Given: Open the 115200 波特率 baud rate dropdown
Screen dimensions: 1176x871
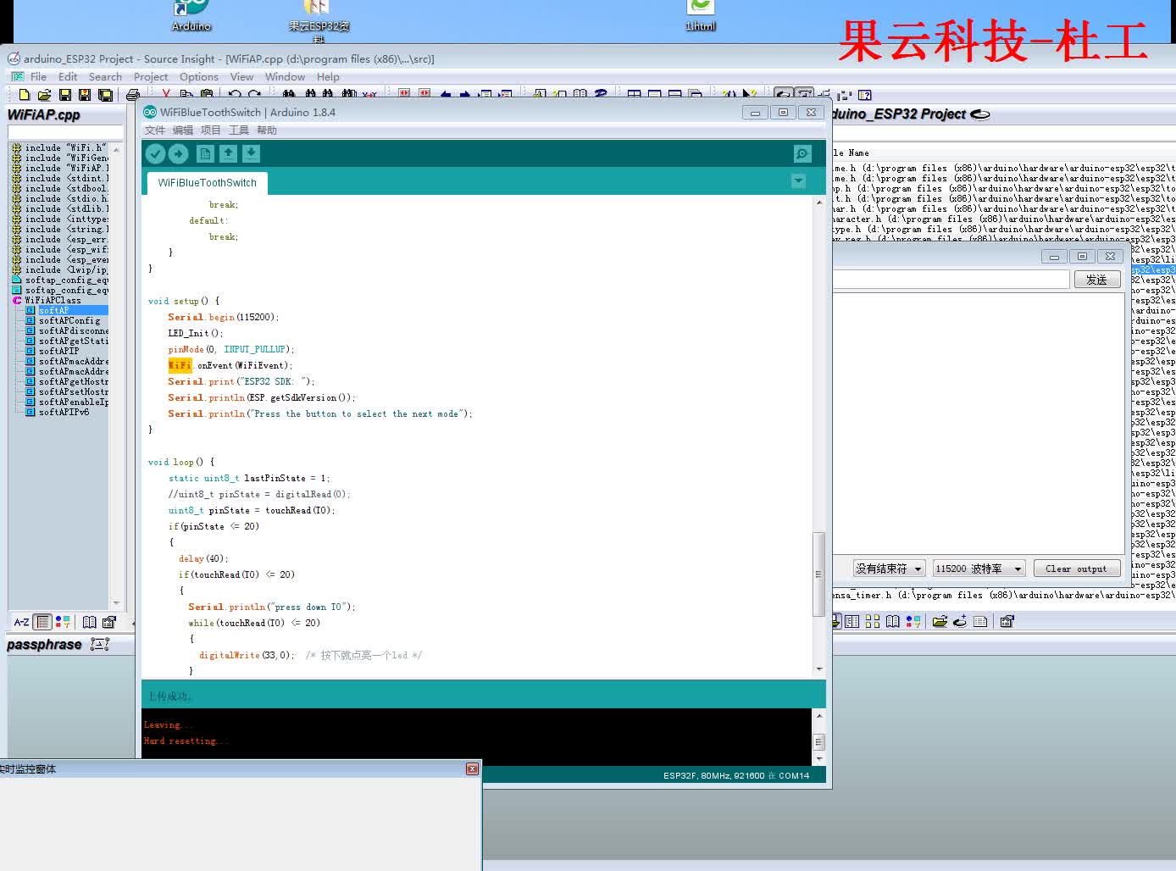Looking at the screenshot, I should pyautogui.click(x=979, y=569).
